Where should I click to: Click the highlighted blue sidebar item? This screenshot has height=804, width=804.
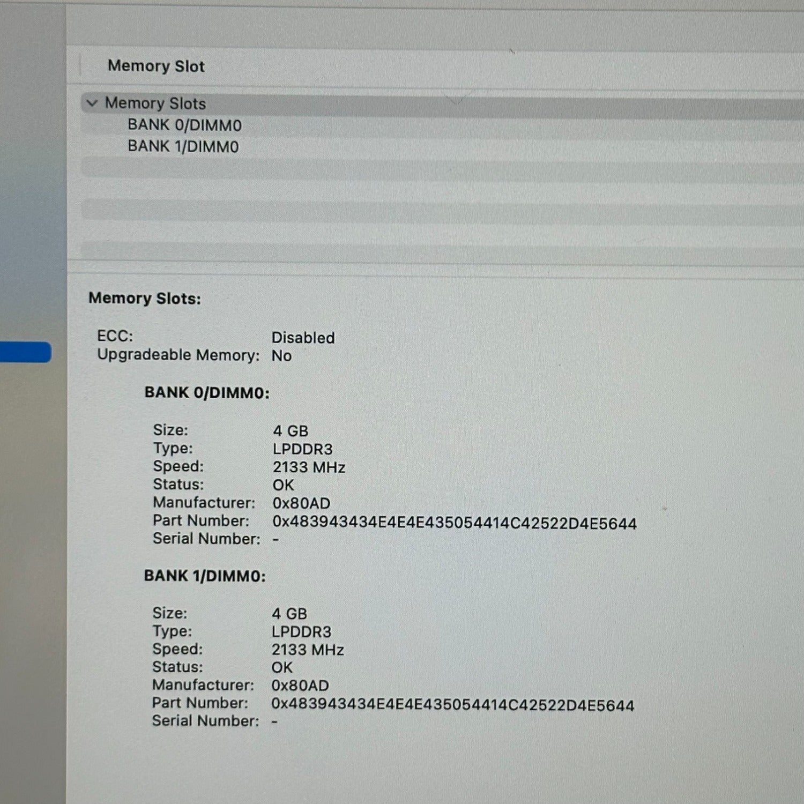pyautogui.click(x=25, y=353)
